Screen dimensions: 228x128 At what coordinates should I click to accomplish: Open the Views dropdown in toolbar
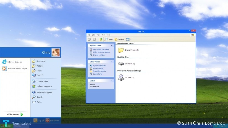[x=128, y=39]
